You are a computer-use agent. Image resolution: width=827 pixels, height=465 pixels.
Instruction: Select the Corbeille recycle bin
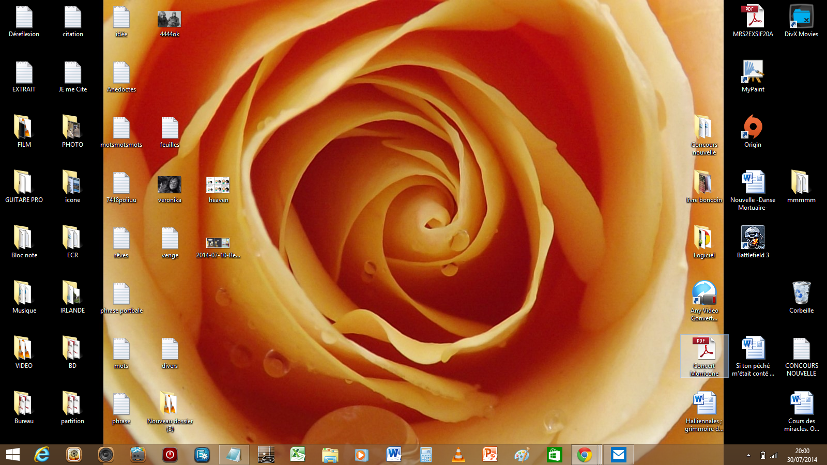802,298
